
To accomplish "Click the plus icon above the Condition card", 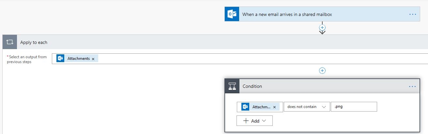I will pos(322,71).
